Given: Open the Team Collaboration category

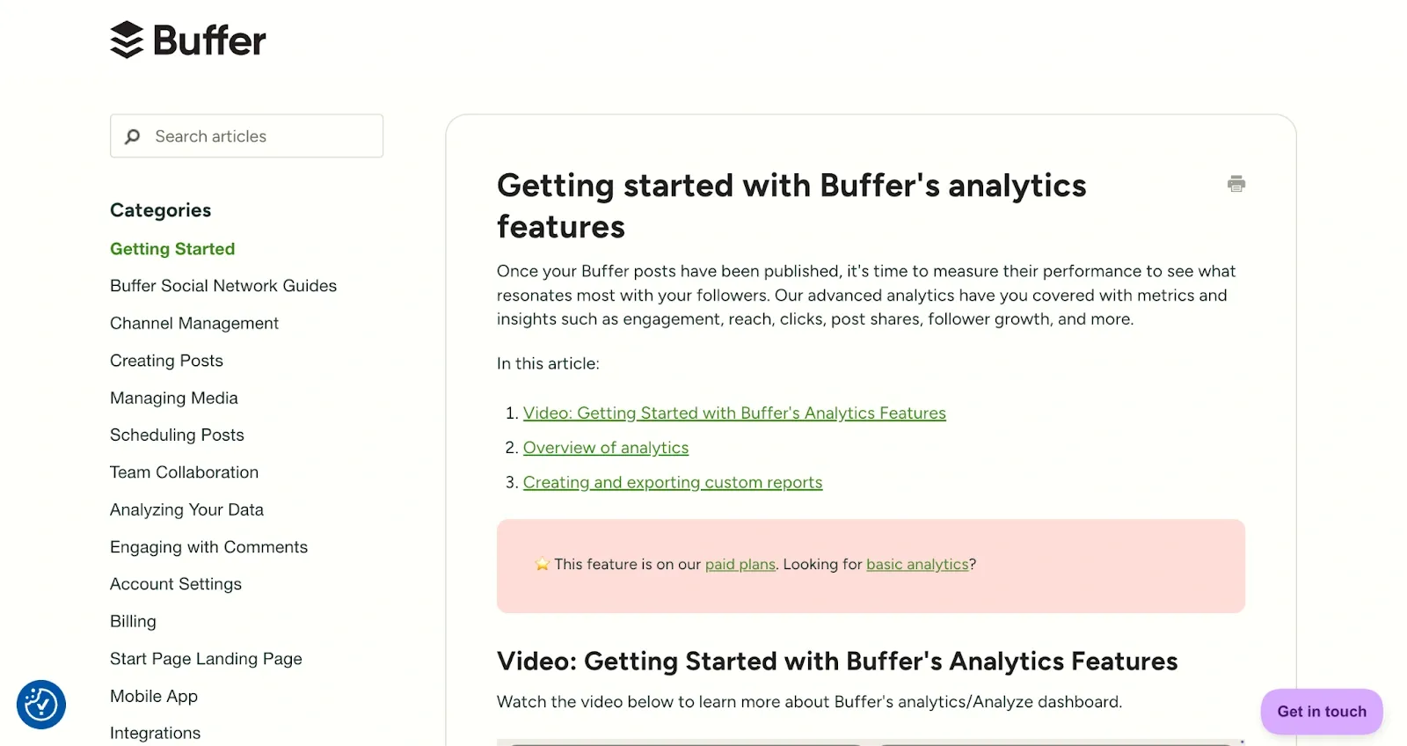Looking at the screenshot, I should (184, 472).
